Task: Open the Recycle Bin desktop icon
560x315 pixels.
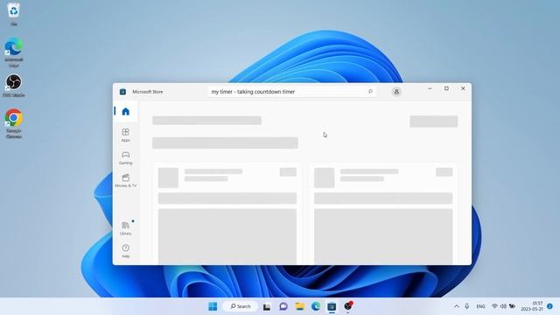Action: pyautogui.click(x=14, y=14)
